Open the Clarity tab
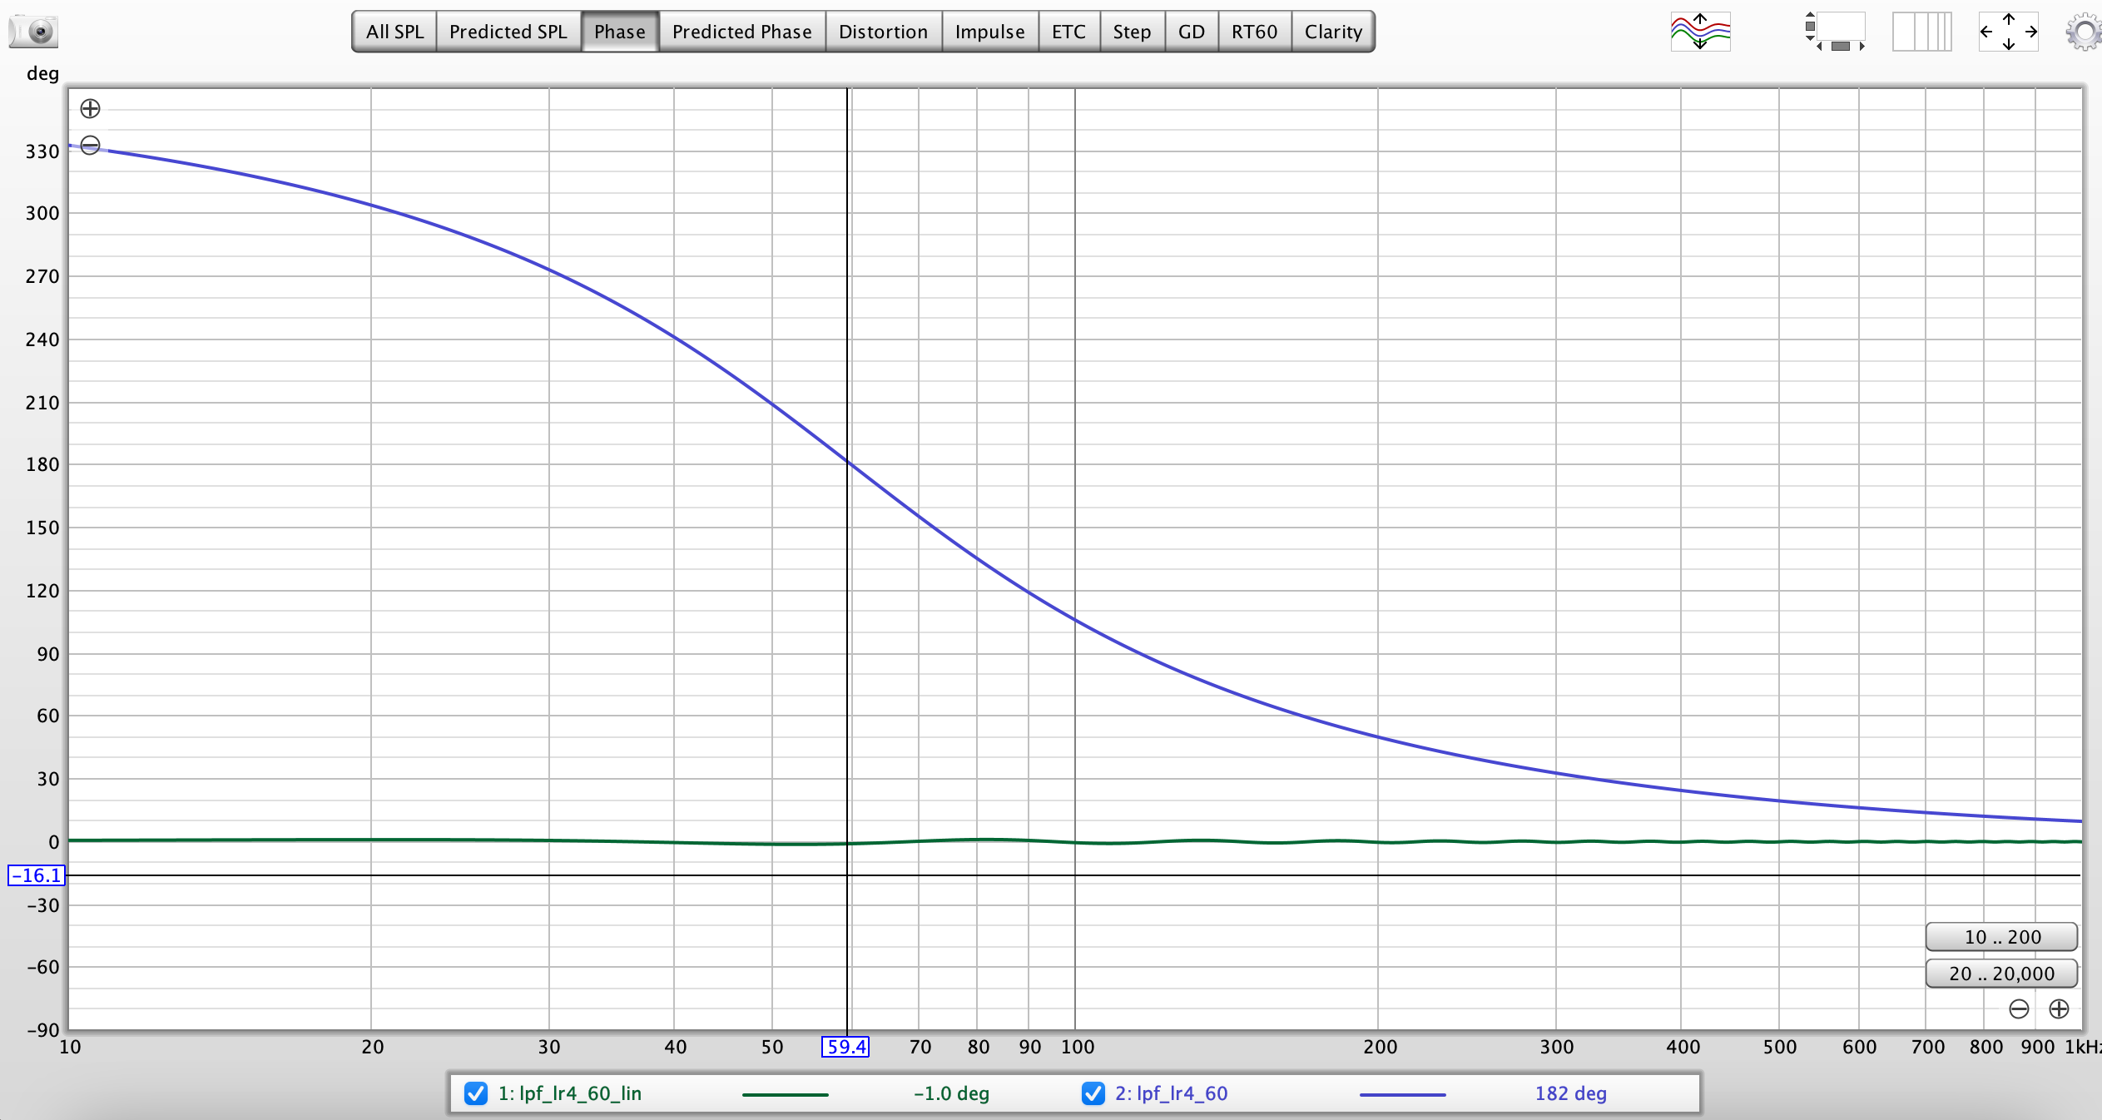Image resolution: width=2102 pixels, height=1120 pixels. pyautogui.click(x=1333, y=32)
